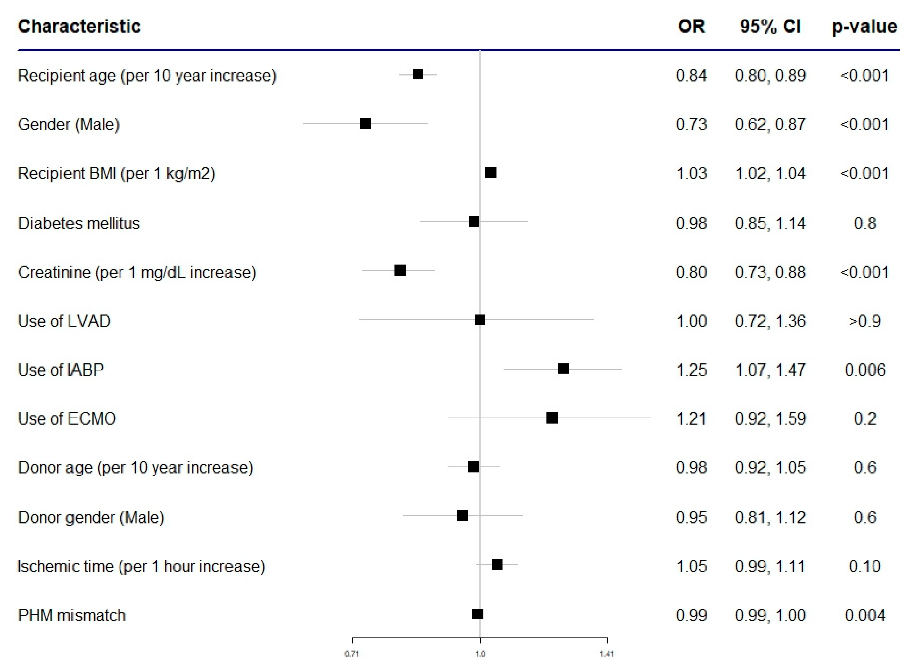This screenshot has height=666, width=910.
Task: Click the Use of IABP square marker
Action: point(563,369)
